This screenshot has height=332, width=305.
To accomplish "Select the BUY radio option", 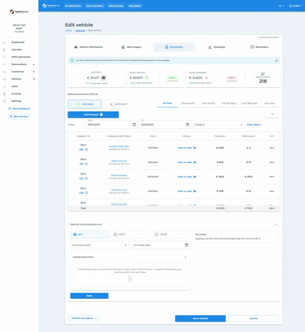I will pyautogui.click(x=75, y=234).
